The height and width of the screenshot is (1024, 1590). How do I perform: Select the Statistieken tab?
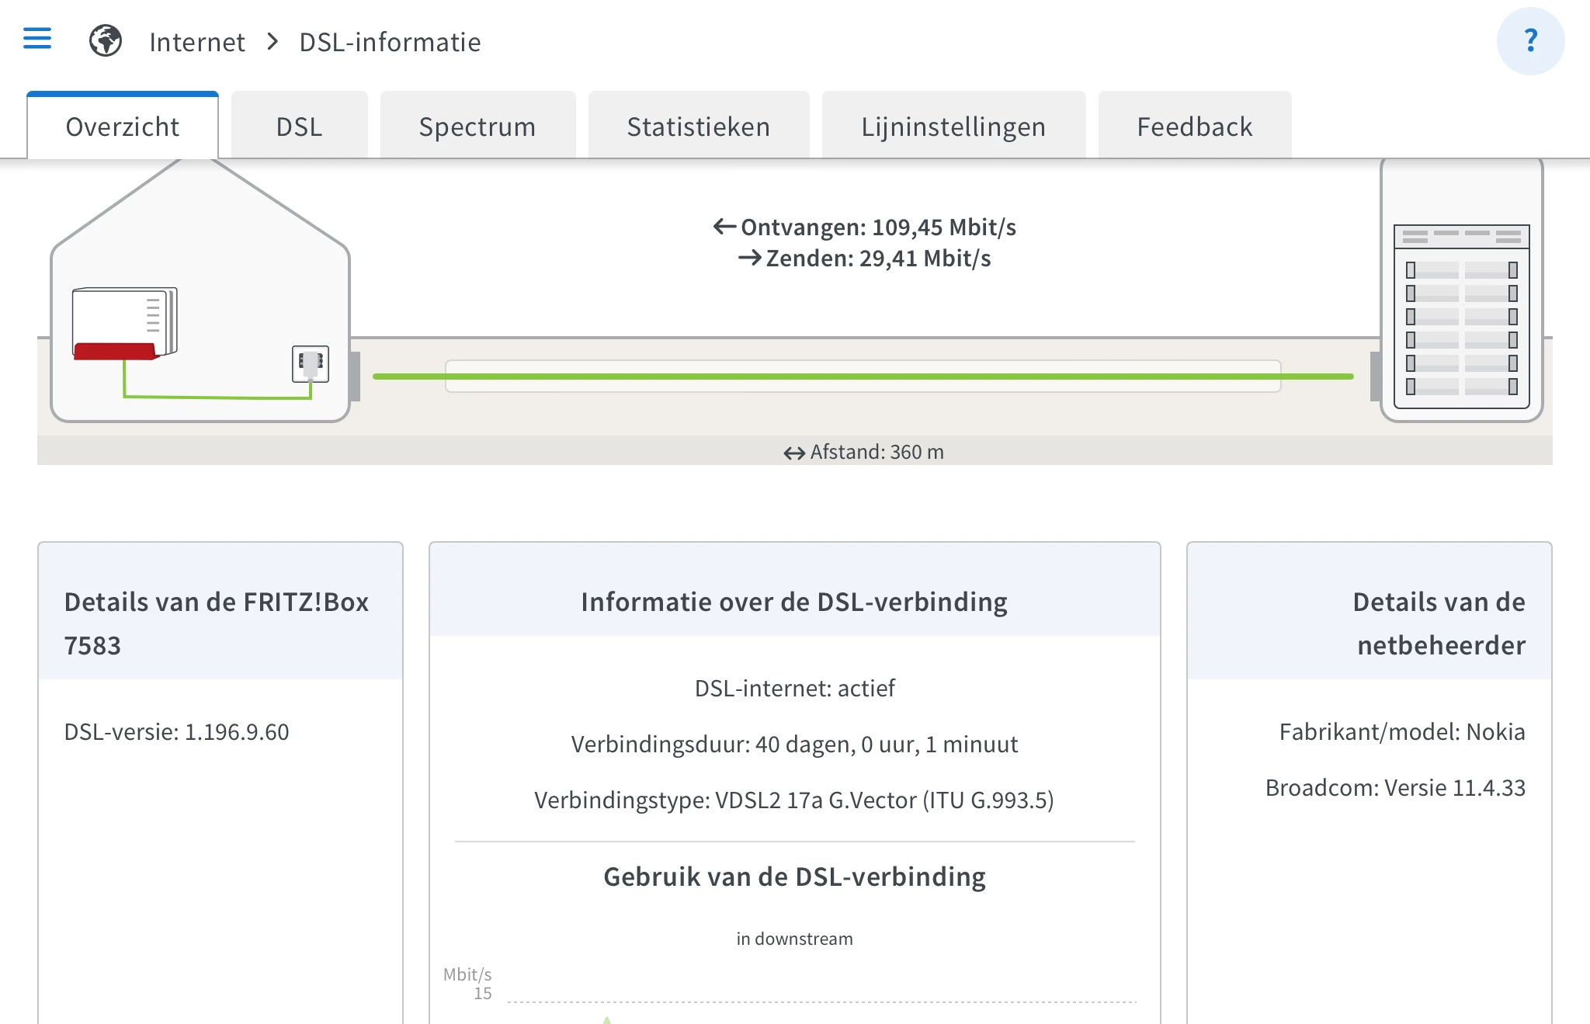tap(698, 127)
